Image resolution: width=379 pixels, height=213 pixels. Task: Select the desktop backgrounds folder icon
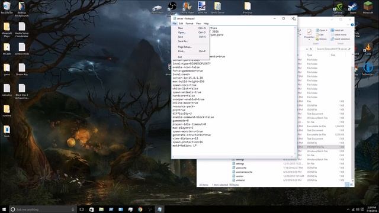point(22,9)
